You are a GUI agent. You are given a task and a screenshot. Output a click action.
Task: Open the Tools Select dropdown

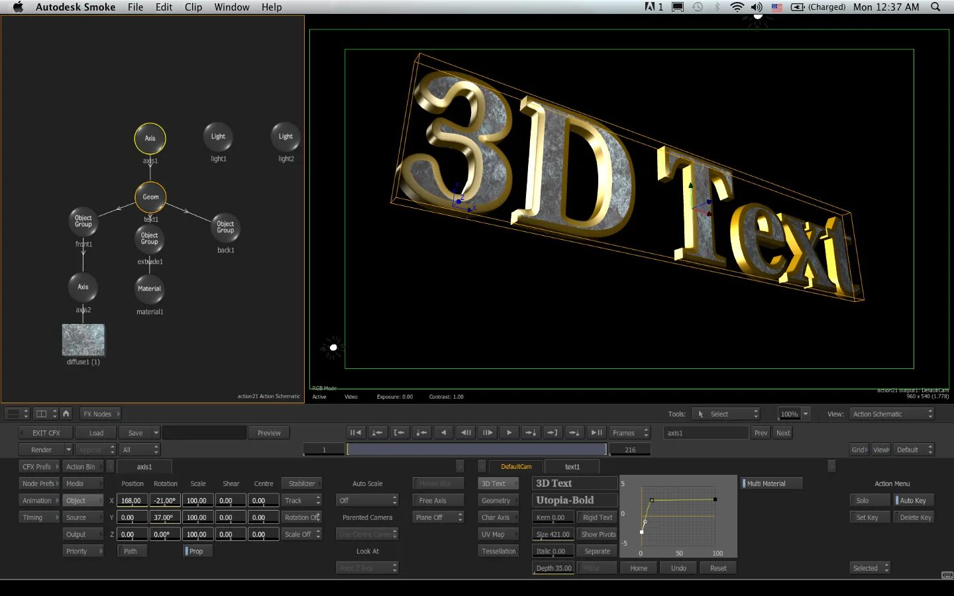(x=725, y=414)
